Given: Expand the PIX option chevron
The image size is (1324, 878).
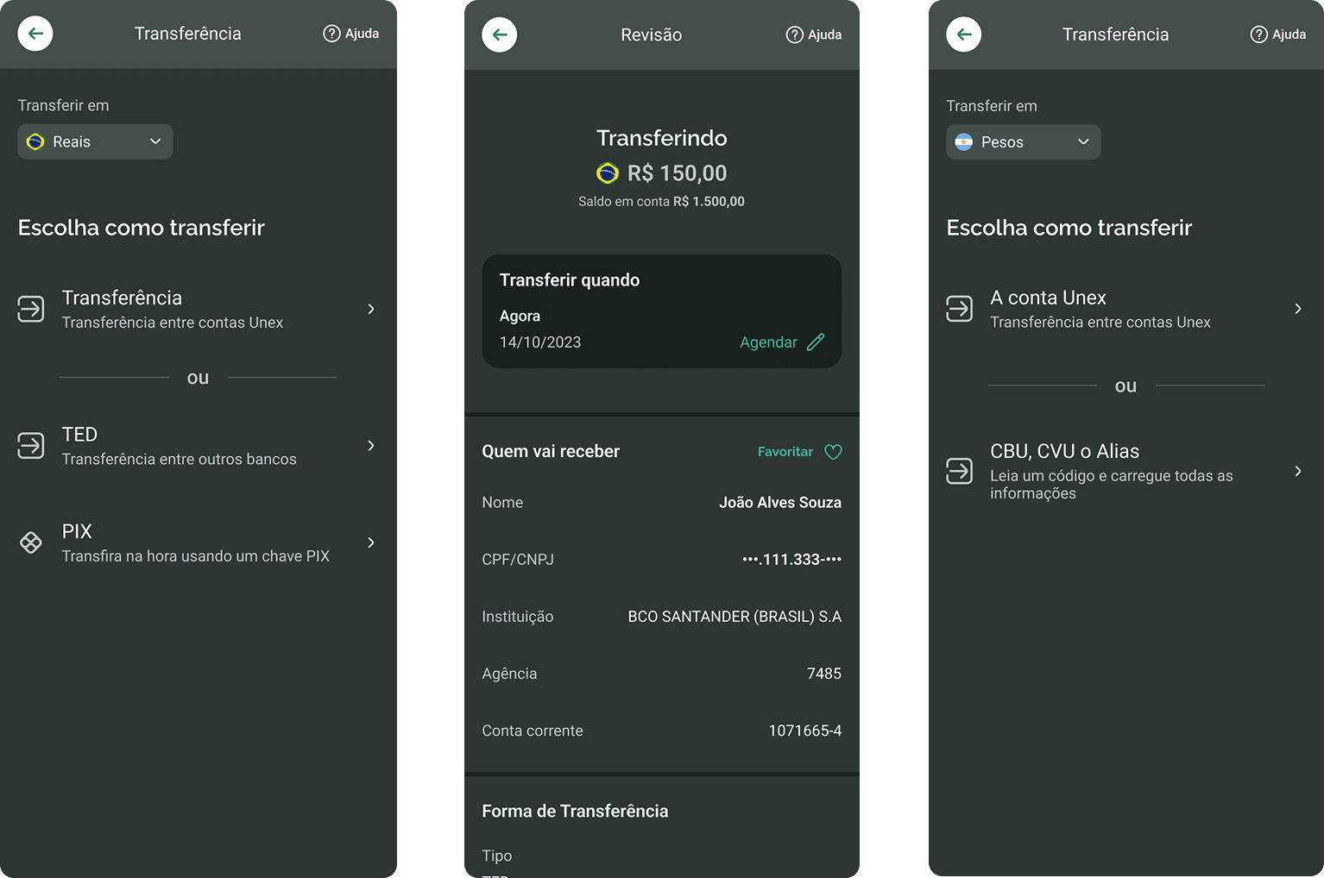Looking at the screenshot, I should pos(371,542).
